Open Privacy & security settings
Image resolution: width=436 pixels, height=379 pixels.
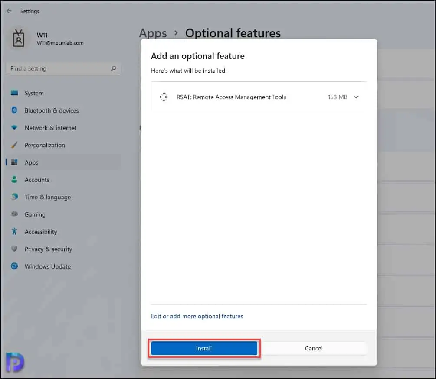pyautogui.click(x=64, y=249)
